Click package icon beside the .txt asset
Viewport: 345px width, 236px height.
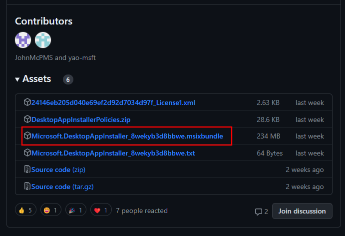coord(27,153)
